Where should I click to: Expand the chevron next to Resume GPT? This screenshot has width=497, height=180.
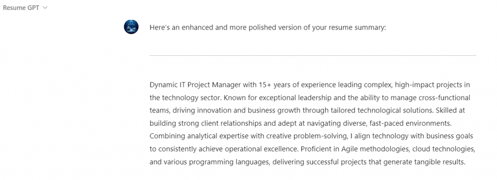(45, 8)
